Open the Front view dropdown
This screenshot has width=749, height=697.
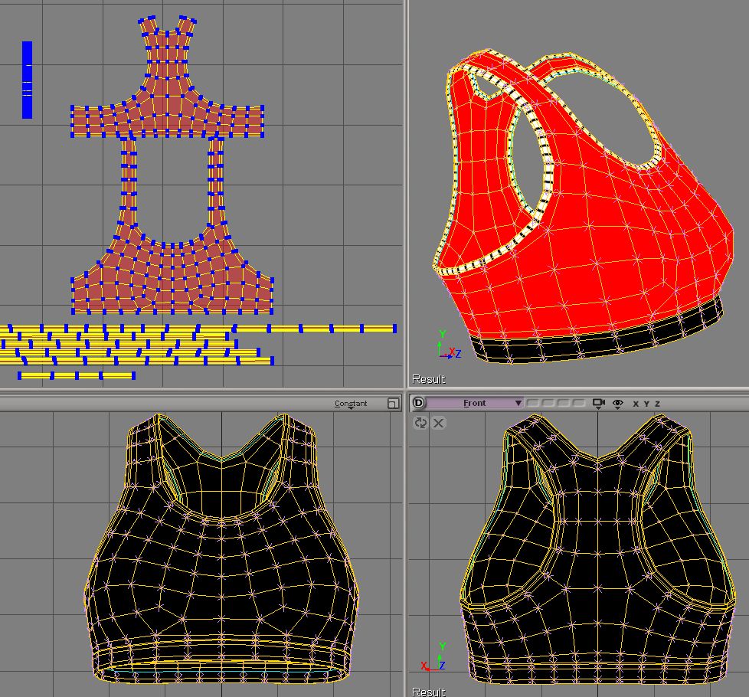point(475,403)
